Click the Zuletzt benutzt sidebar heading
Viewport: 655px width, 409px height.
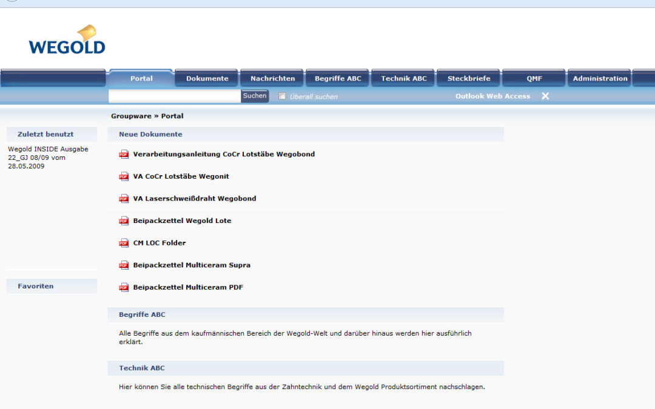(x=45, y=134)
